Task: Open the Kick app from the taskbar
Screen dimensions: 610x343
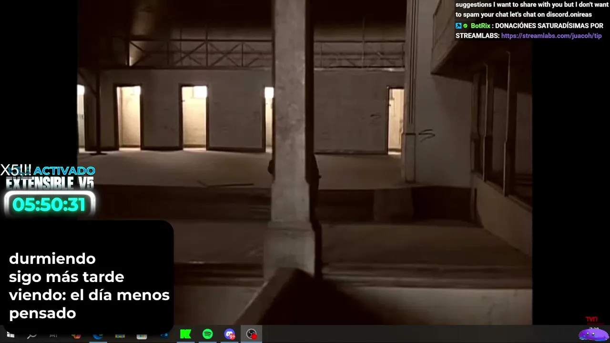Action: (x=185, y=334)
